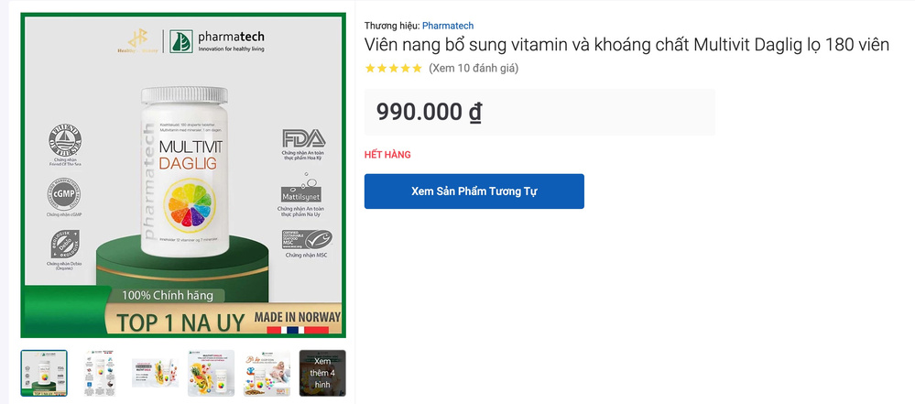The width and height of the screenshot is (915, 404).
Task: Click the green pharmatech leaf logo
Action: point(181,41)
